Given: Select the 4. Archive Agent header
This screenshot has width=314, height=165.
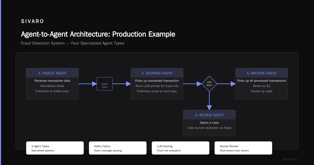Looking at the screenshot, I should pos(262,73).
